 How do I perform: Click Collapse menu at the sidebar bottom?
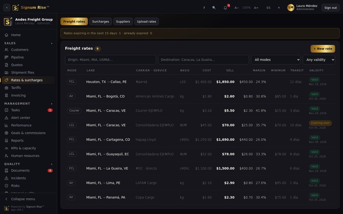[29, 199]
